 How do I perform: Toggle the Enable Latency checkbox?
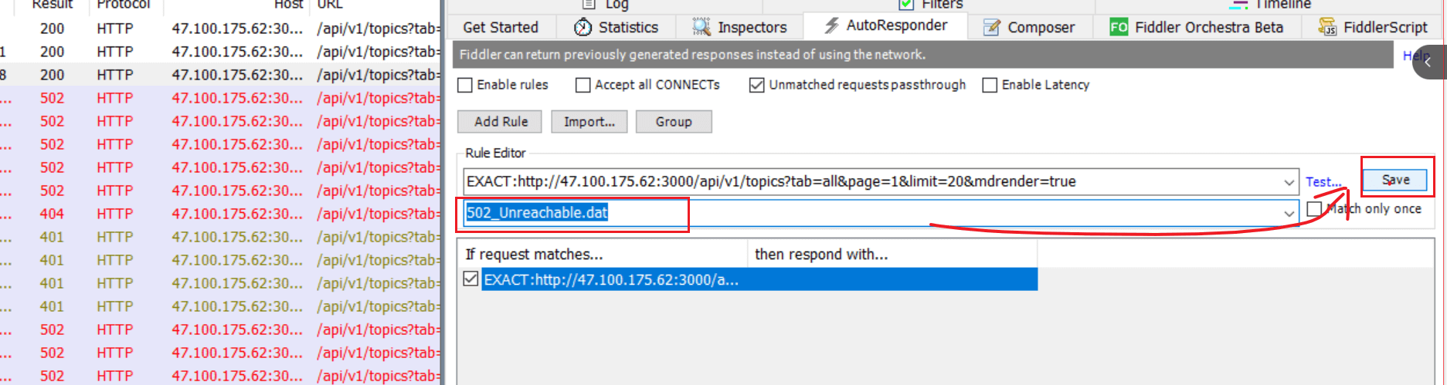(x=990, y=85)
